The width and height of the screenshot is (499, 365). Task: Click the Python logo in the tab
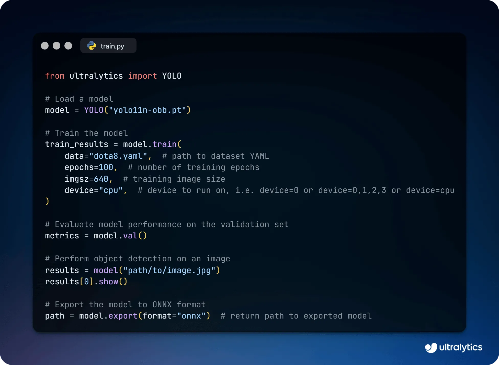coord(92,46)
